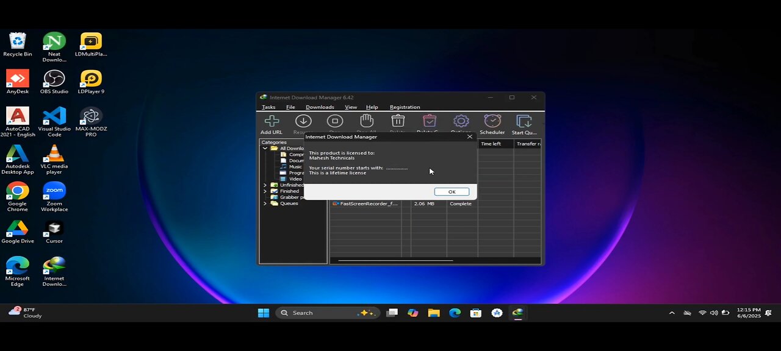Open Task View on the taskbar
This screenshot has width=781, height=351.
(x=392, y=313)
